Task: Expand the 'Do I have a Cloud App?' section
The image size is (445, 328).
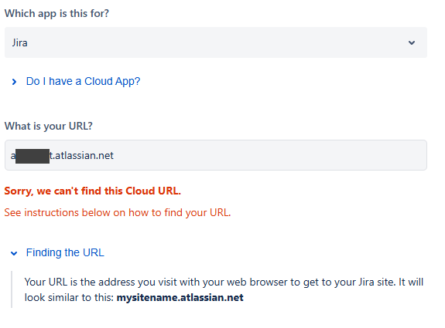Action: click(x=83, y=81)
